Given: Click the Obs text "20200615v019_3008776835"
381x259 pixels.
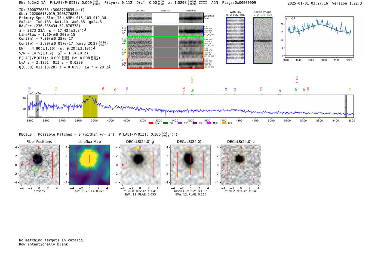Looking at the screenshot, I should pos(53,14).
